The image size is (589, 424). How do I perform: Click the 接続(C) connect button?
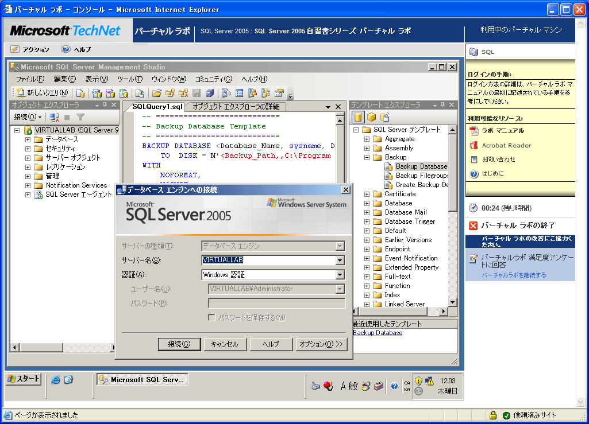[x=179, y=344]
